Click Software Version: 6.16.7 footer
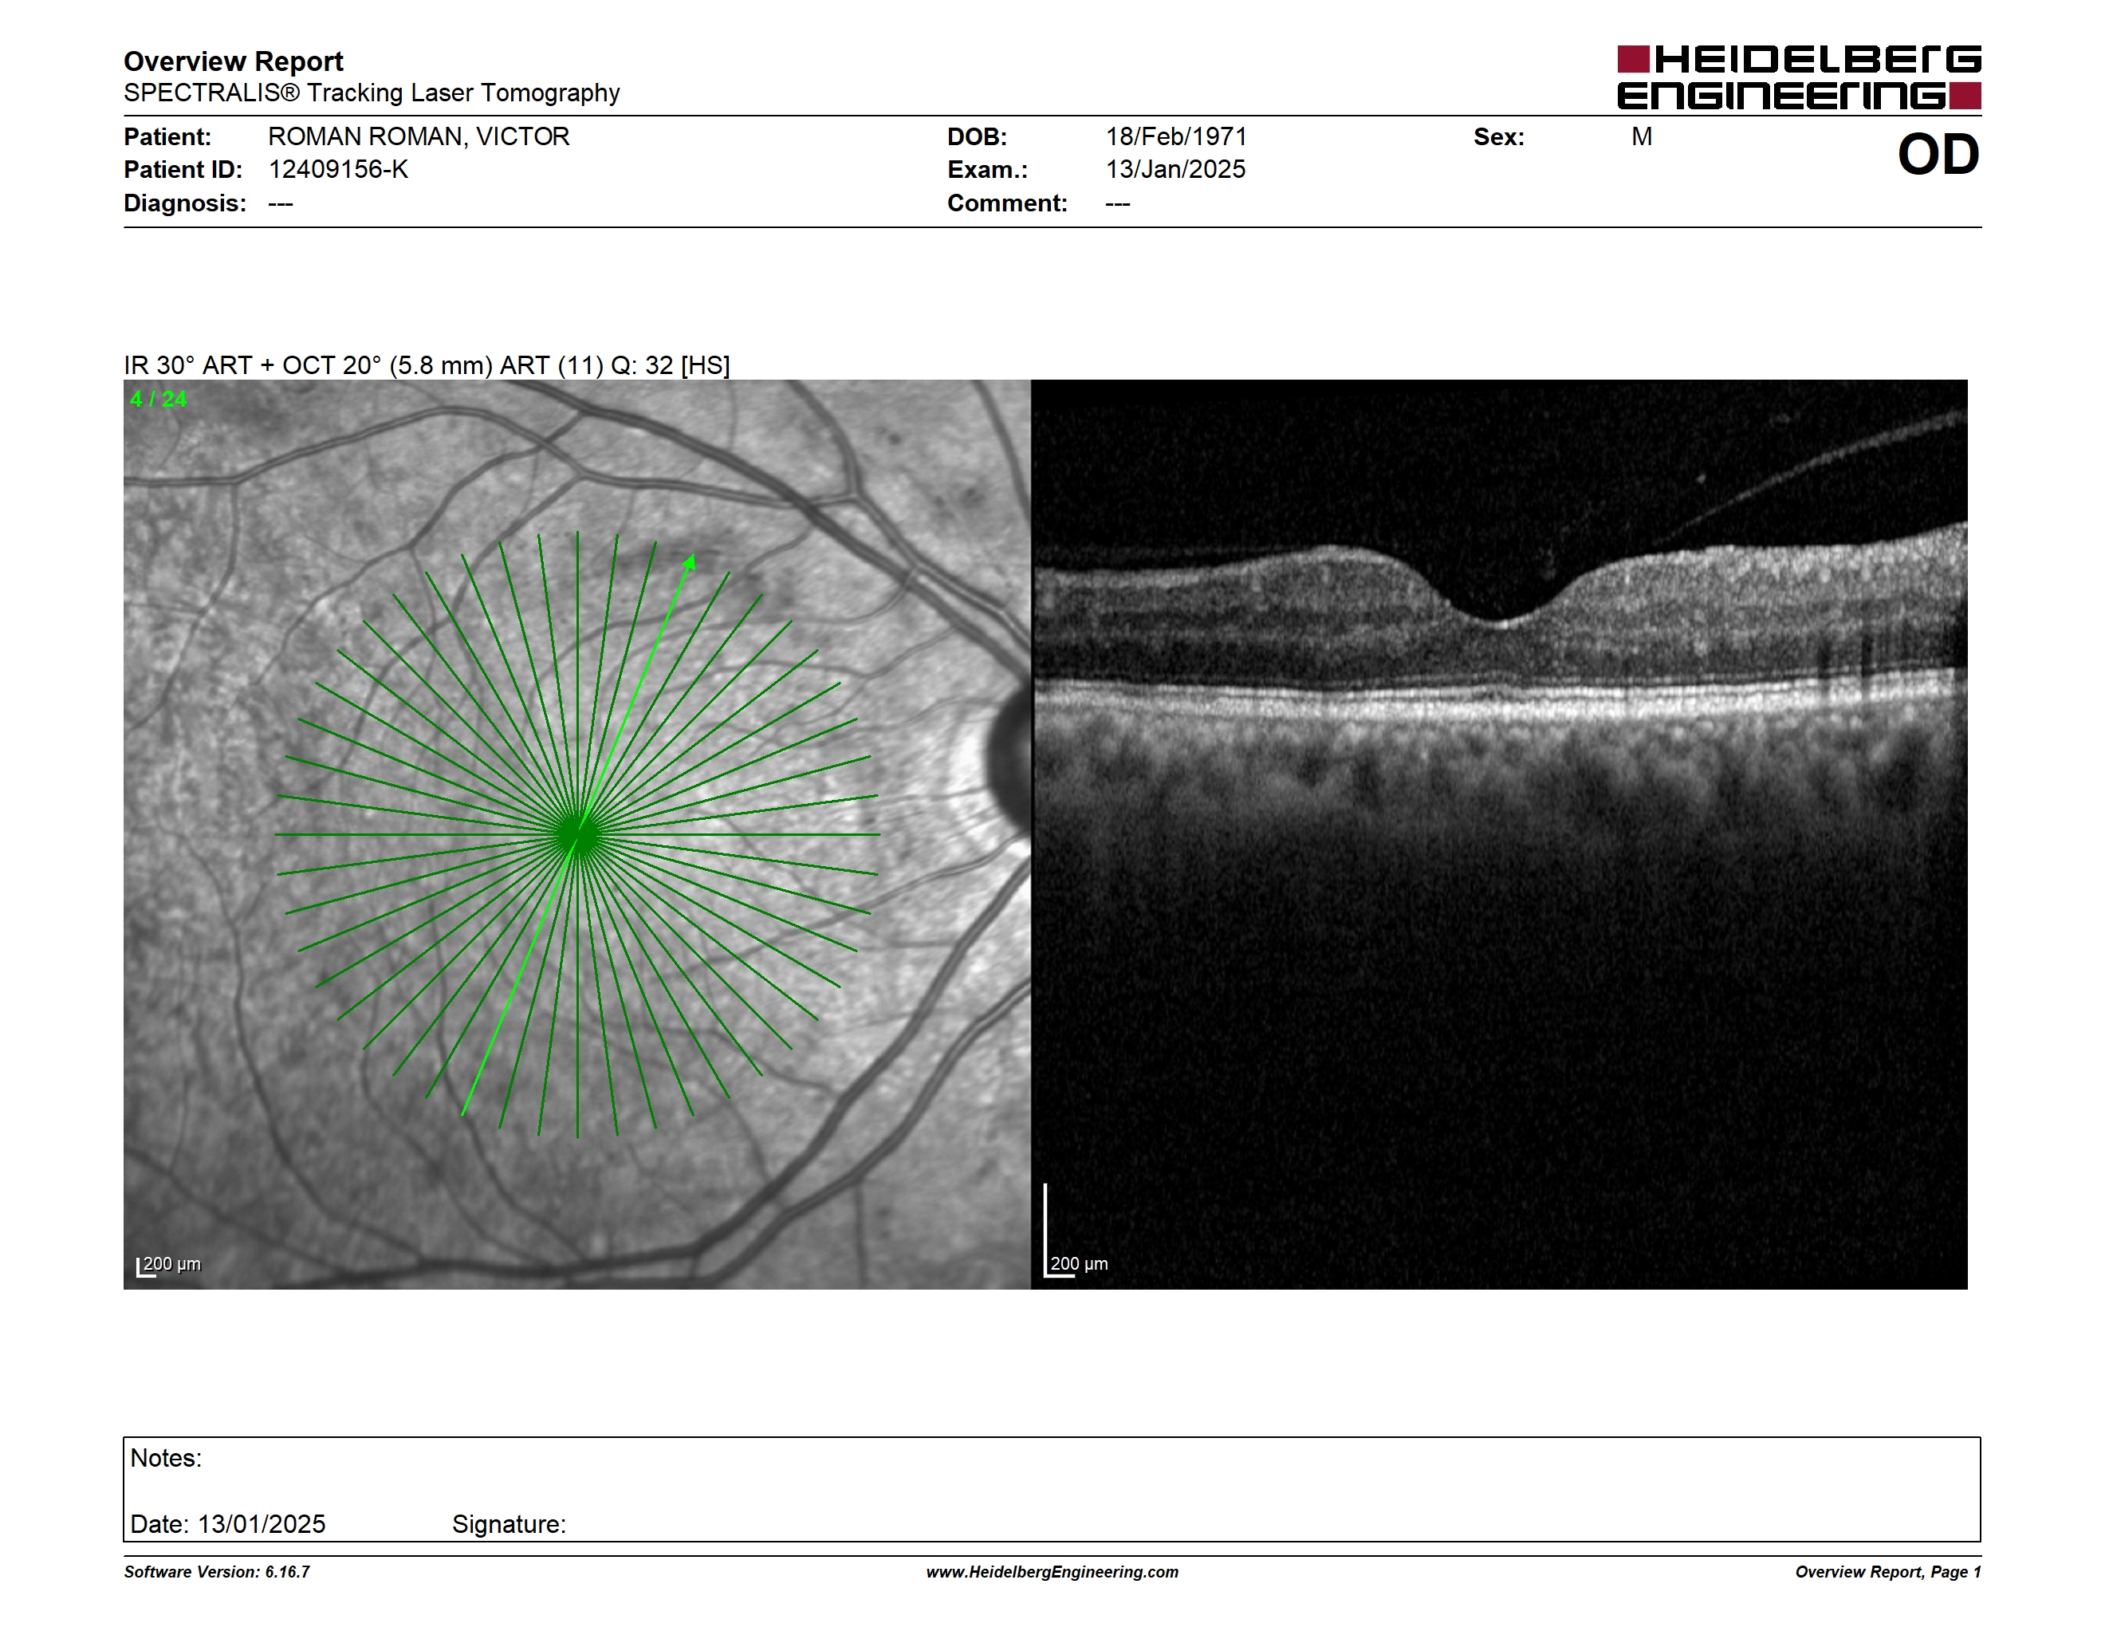Viewport: 2105px width, 1627px height. [217, 1572]
